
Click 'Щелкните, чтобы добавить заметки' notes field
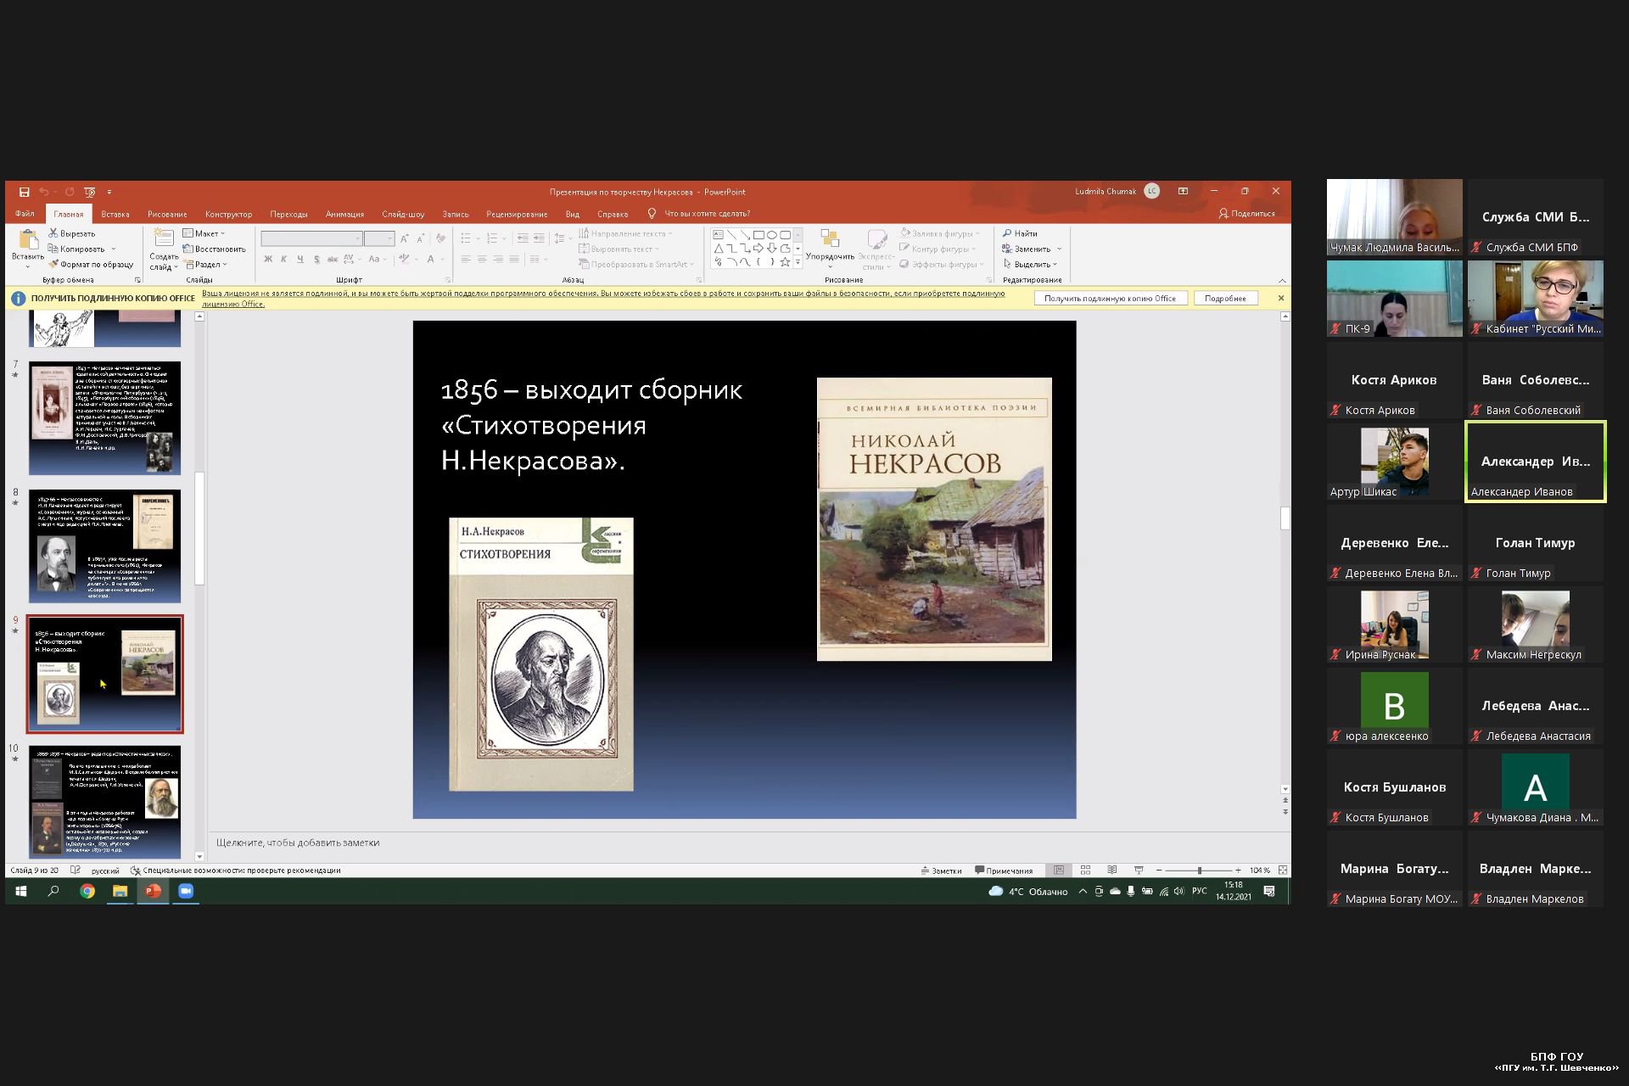click(x=298, y=842)
